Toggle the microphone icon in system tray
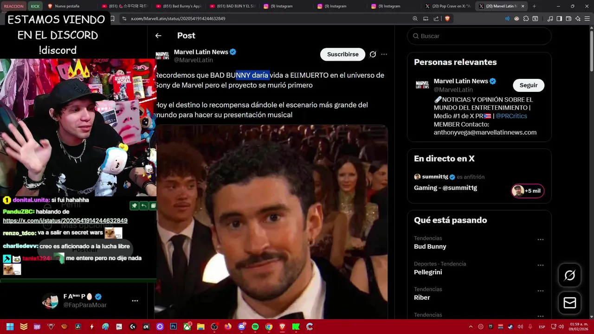This screenshot has width=594, height=334. coord(530,327)
